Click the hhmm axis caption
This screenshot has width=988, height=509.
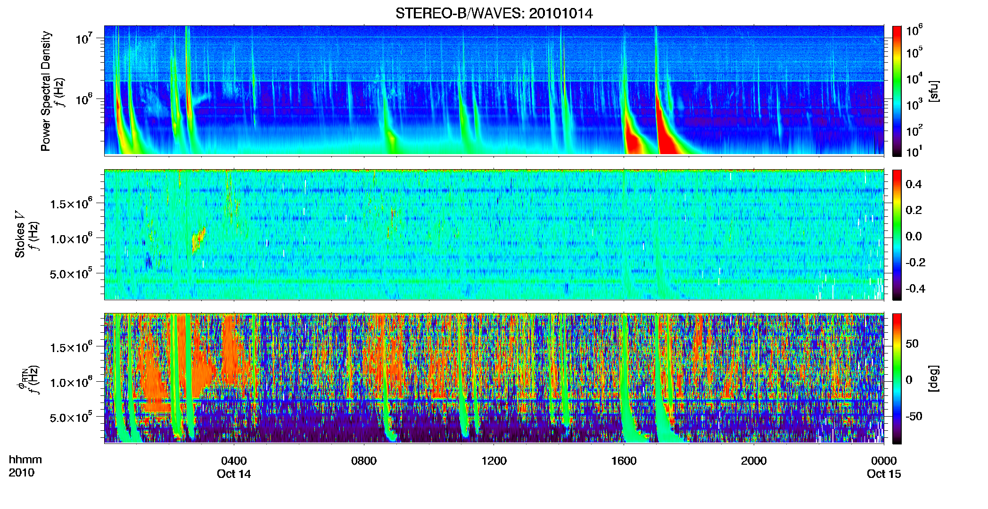coord(25,460)
